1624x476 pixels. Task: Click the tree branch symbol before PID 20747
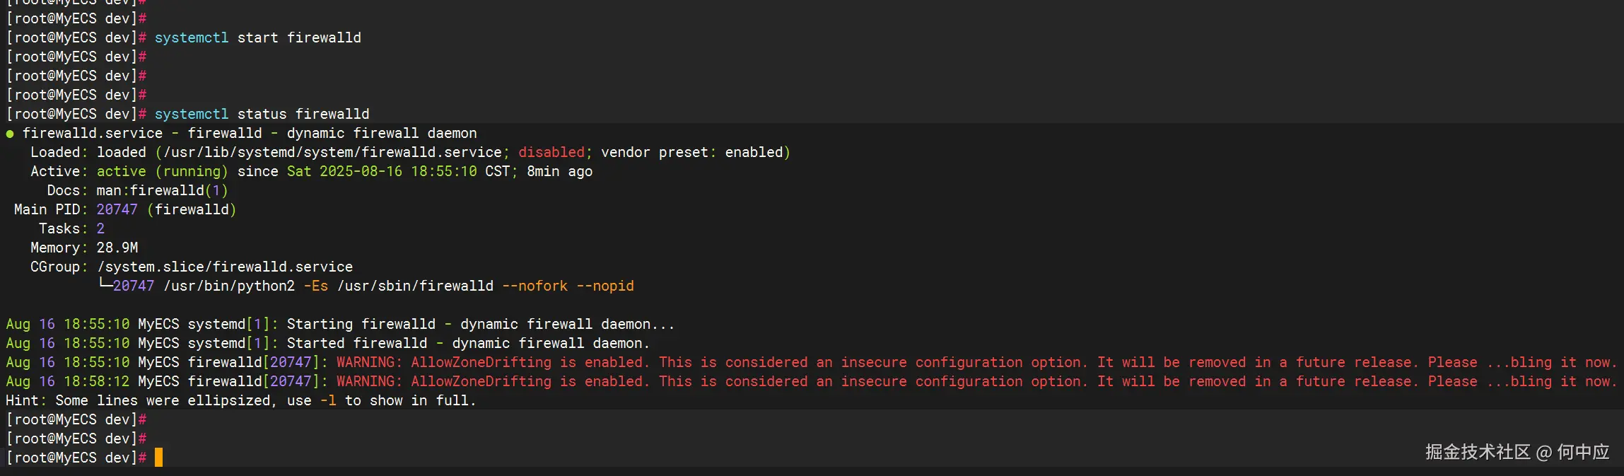tap(105, 285)
